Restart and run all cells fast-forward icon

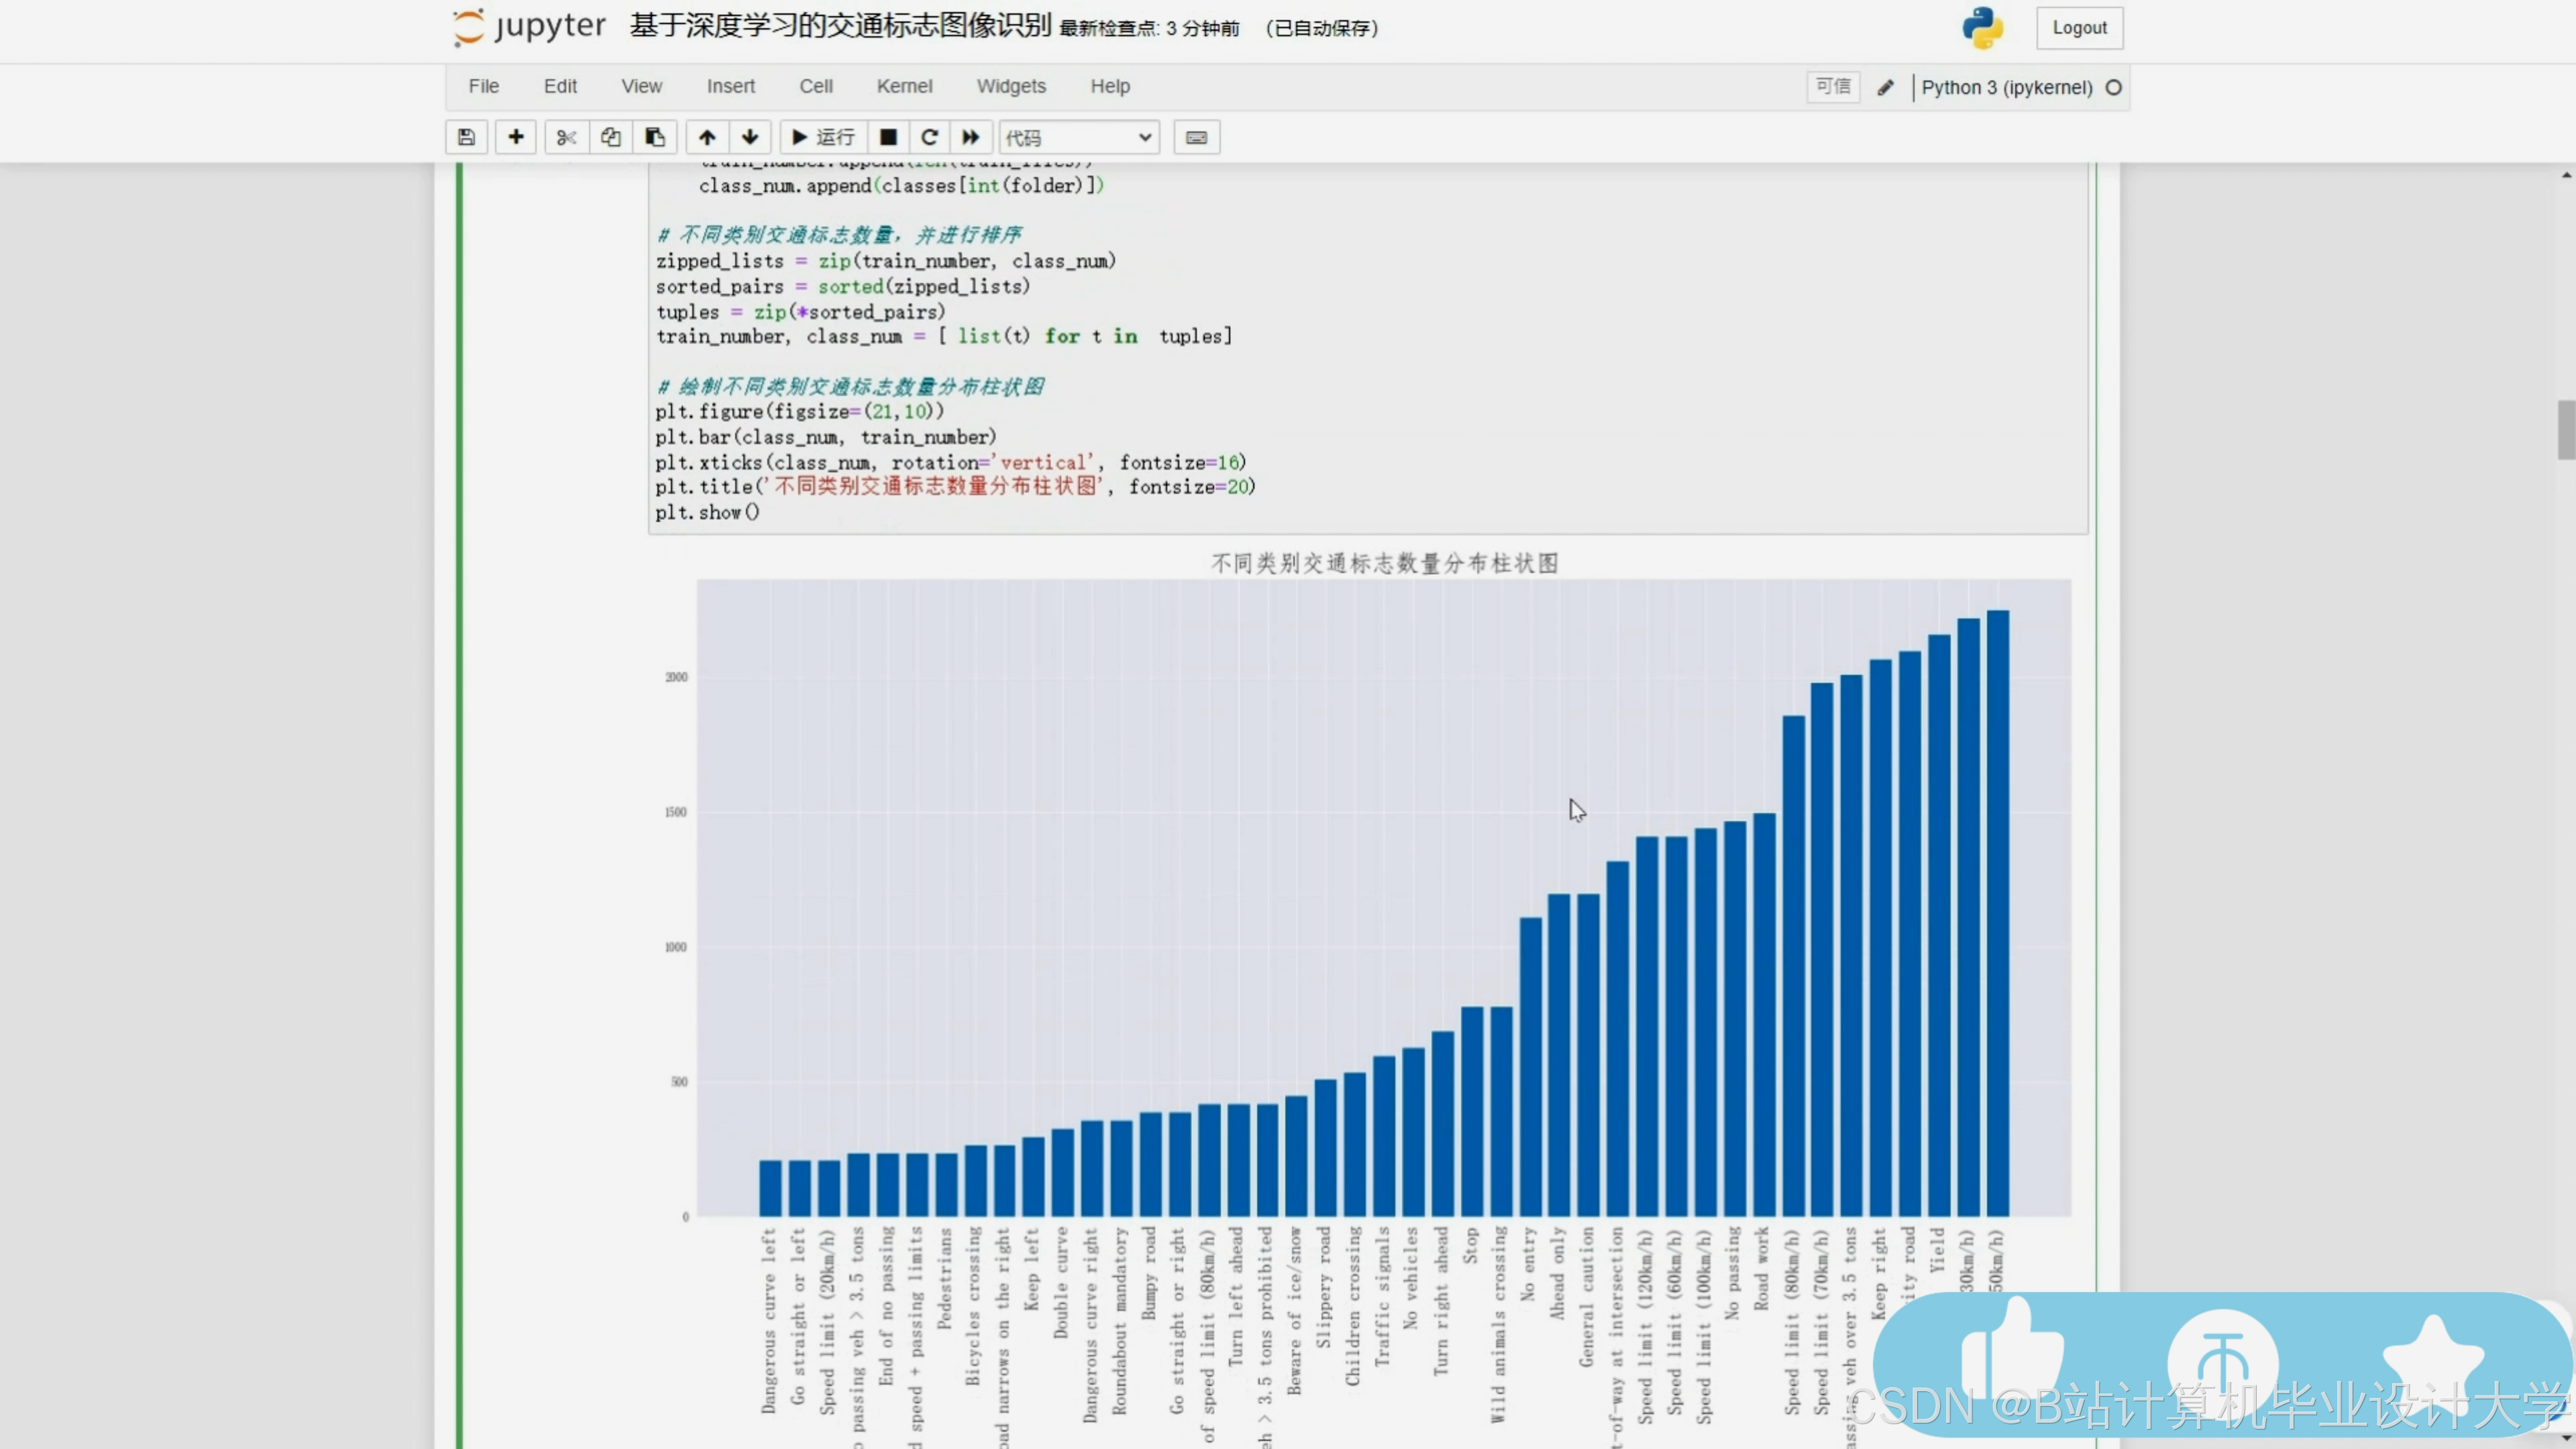(970, 137)
